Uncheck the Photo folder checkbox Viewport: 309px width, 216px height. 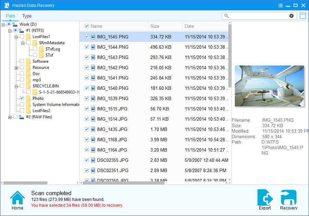(x=22, y=98)
